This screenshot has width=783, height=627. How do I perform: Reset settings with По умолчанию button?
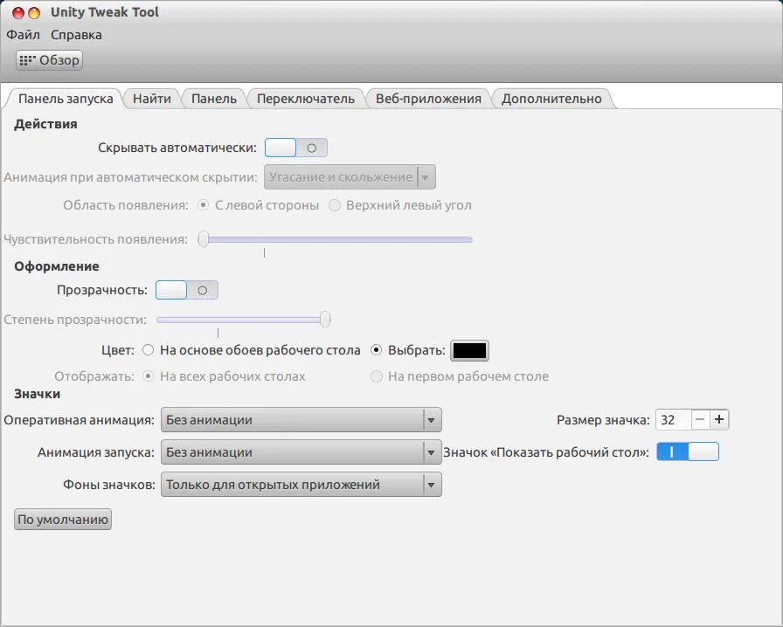[x=63, y=520]
